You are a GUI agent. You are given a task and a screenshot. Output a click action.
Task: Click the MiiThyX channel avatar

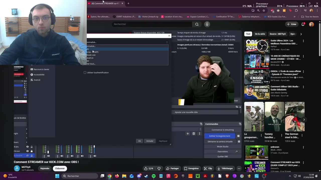coord(17,168)
